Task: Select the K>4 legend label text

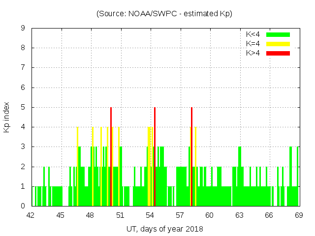Action: [x=253, y=53]
